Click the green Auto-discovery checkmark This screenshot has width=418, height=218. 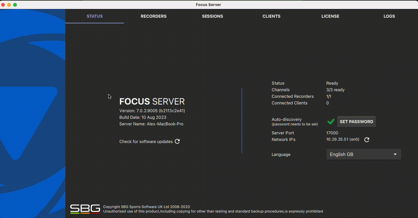[331, 122]
